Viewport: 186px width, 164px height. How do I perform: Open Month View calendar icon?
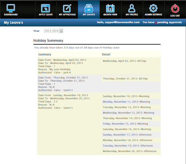[110, 8]
